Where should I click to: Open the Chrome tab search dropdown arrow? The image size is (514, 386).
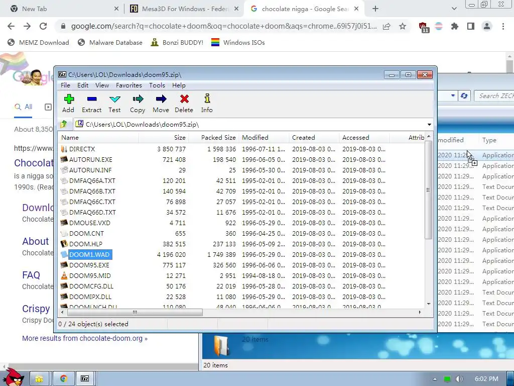pyautogui.click(x=454, y=9)
